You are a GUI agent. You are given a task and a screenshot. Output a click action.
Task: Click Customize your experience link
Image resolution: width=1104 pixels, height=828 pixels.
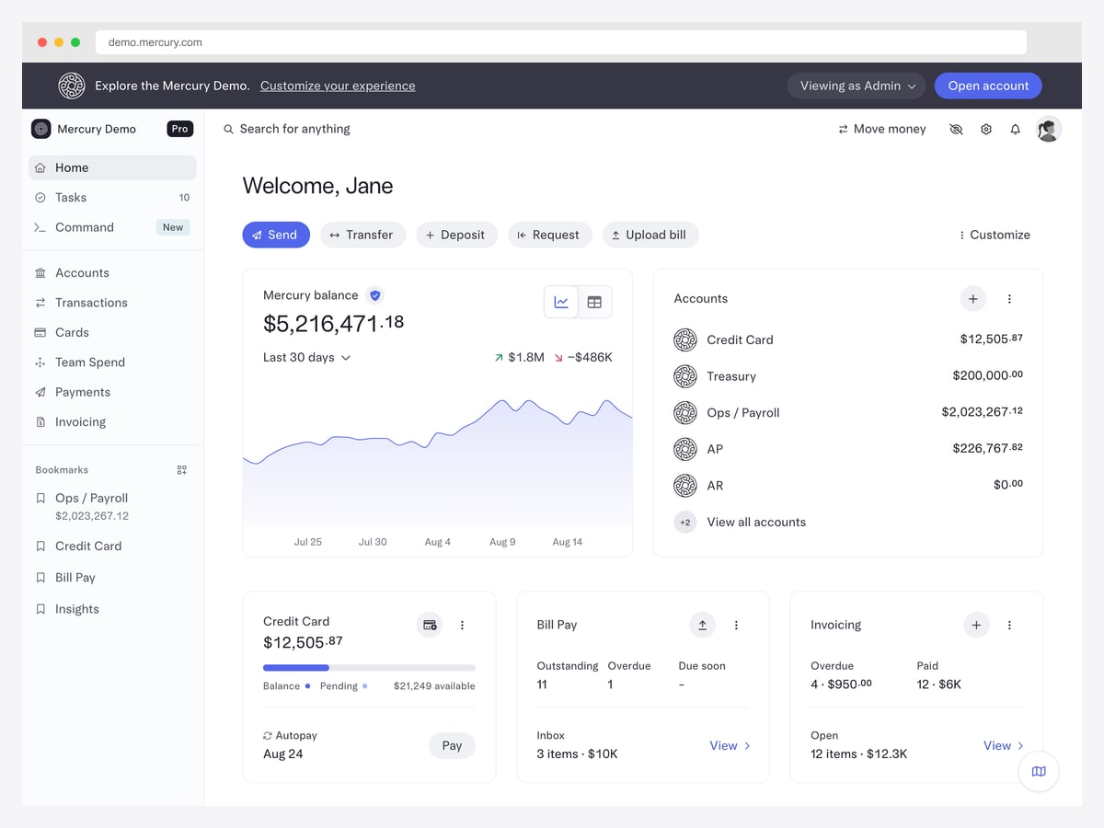[x=338, y=86]
